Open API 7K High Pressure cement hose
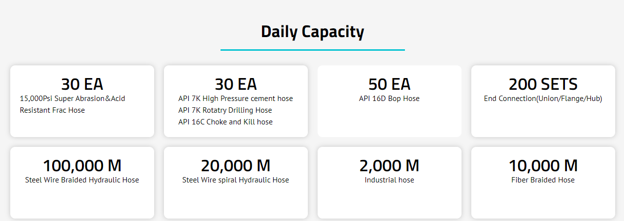 (236, 99)
